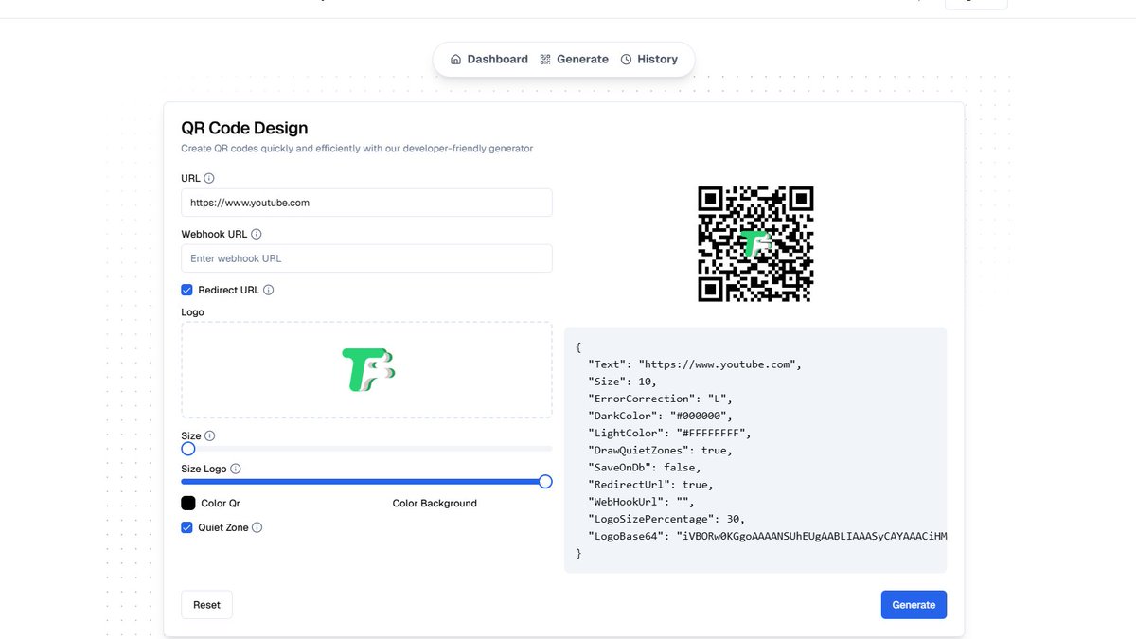The image size is (1136, 639).
Task: Click the "DrawQuietZones": true JSON line
Action: 660,450
